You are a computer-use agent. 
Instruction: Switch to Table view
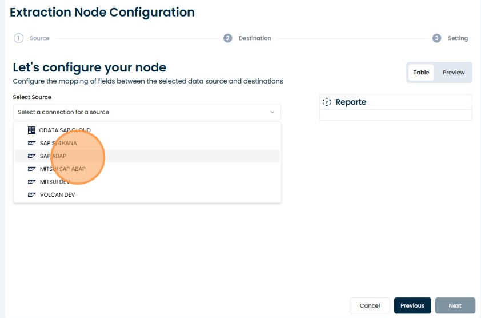[421, 73]
